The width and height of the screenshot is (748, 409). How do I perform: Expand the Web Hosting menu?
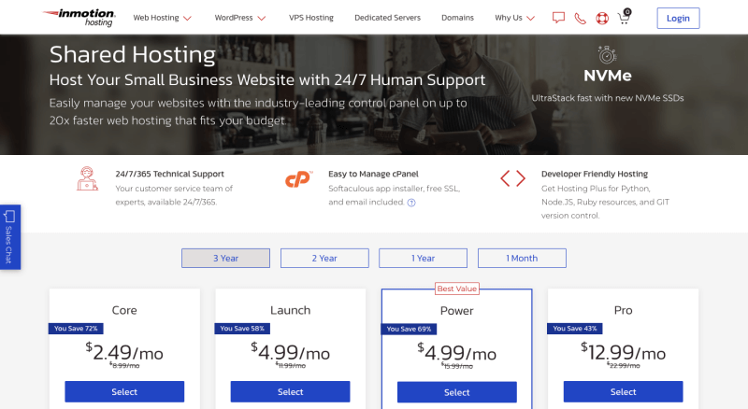click(162, 18)
